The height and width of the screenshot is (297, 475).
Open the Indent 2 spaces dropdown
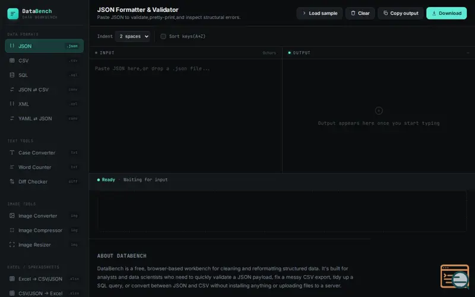click(x=132, y=36)
